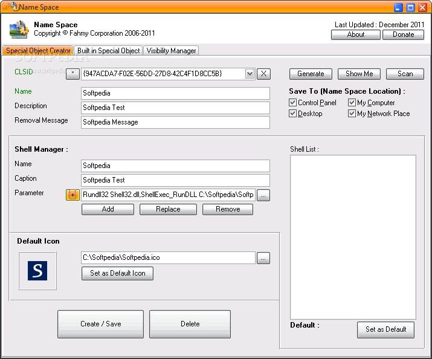Click the title bar Name Space icon
Viewport: 432px width, 359px height.
pos(14,7)
